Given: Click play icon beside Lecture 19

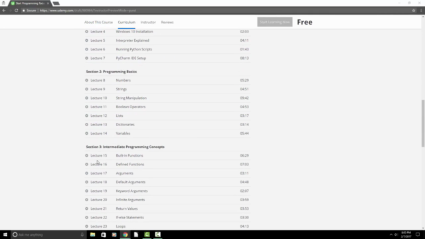Looking at the screenshot, I should (x=86, y=191).
